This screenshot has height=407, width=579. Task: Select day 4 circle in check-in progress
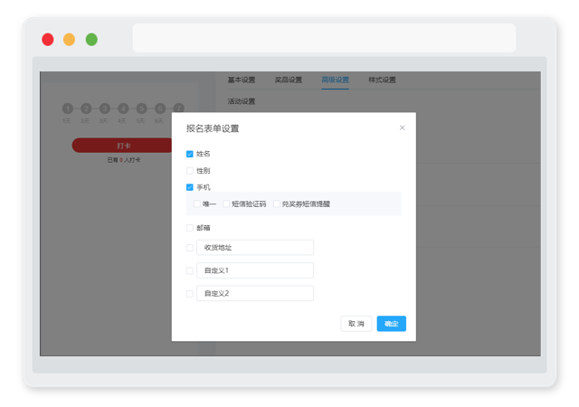click(123, 109)
